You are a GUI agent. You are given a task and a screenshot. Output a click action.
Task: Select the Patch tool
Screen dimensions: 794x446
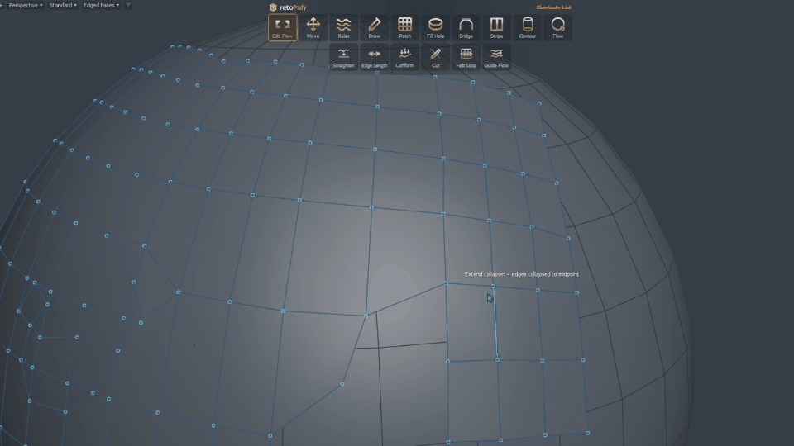[404, 28]
